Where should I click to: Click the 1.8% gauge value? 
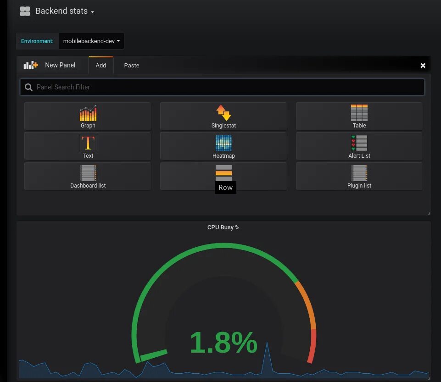pyautogui.click(x=223, y=343)
